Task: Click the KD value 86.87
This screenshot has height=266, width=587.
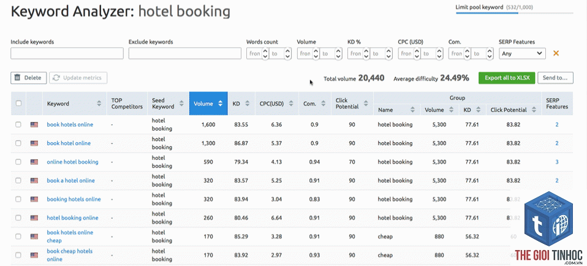Action: click(240, 143)
